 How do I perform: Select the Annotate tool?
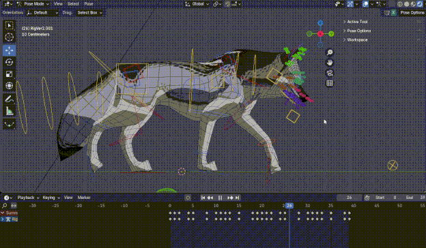[x=10, y=99]
